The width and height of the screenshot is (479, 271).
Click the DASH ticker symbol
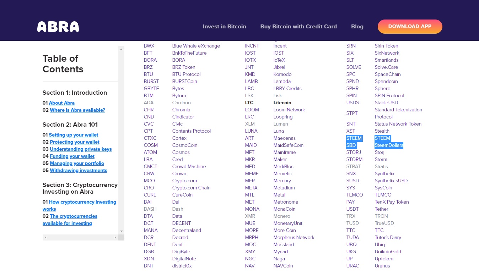point(150,209)
